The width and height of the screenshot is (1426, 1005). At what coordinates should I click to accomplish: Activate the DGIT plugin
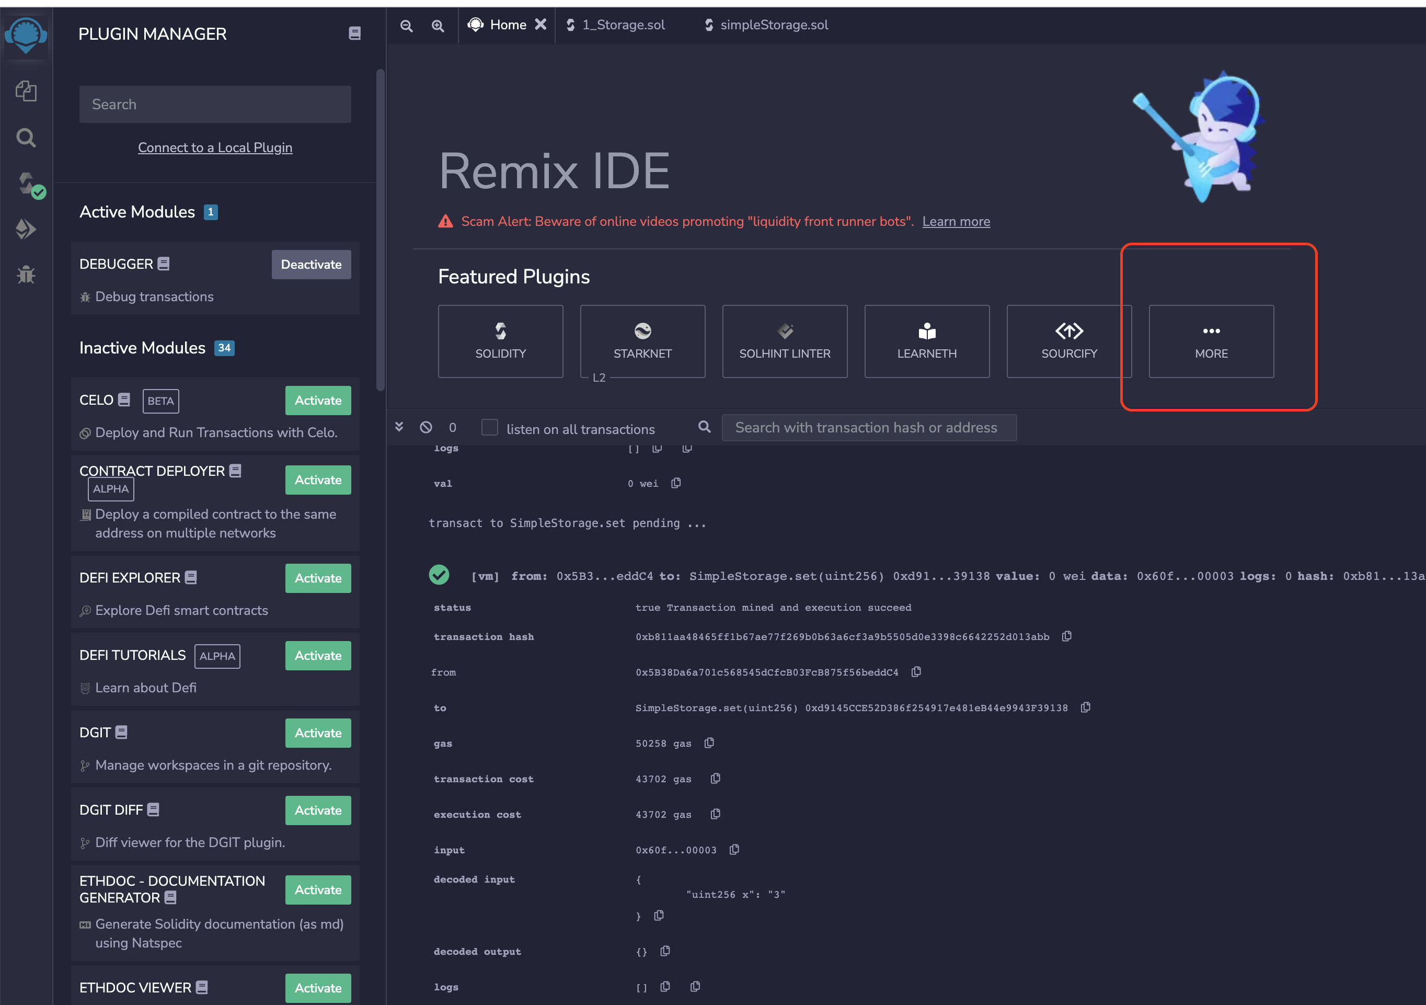tap(318, 734)
